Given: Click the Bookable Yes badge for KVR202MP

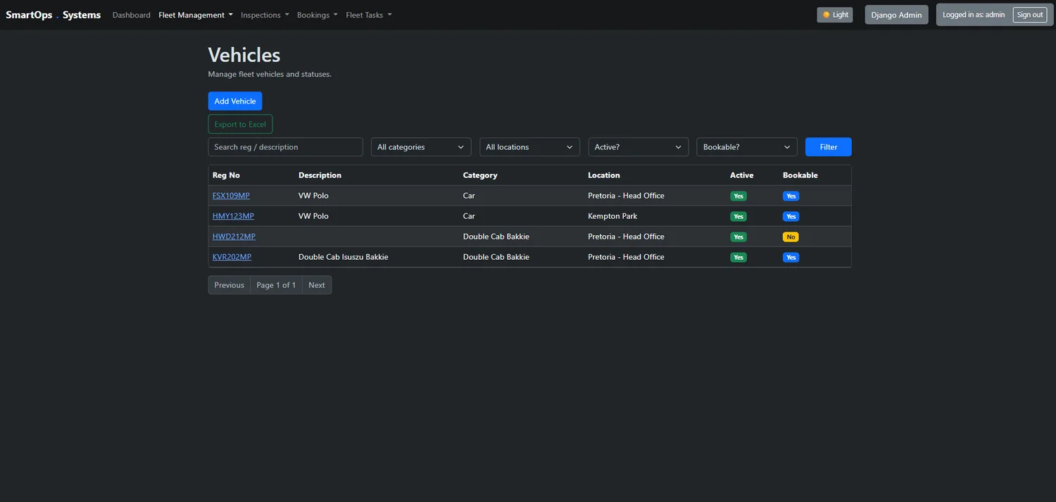Looking at the screenshot, I should point(791,258).
